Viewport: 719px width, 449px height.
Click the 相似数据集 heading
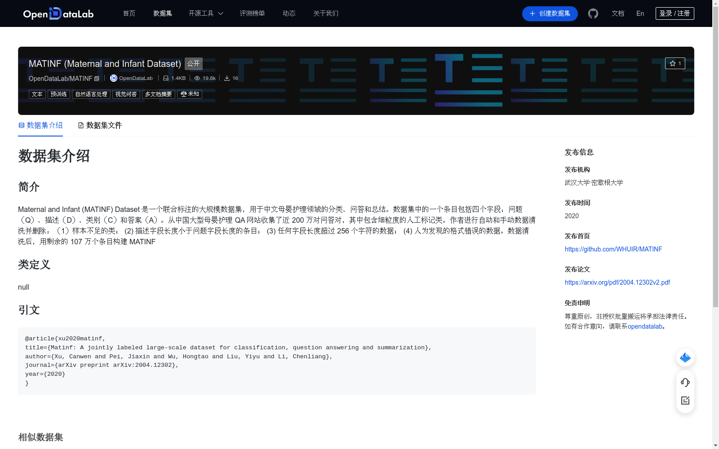(x=40, y=437)
